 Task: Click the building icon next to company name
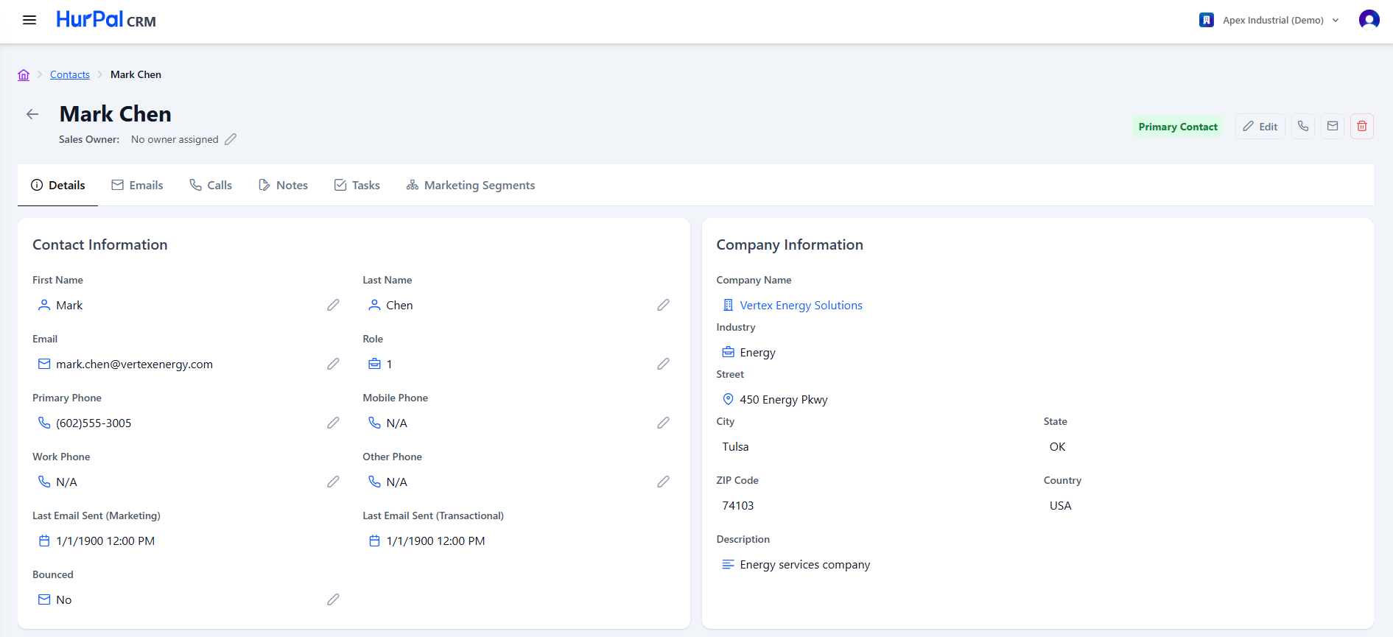pyautogui.click(x=728, y=305)
